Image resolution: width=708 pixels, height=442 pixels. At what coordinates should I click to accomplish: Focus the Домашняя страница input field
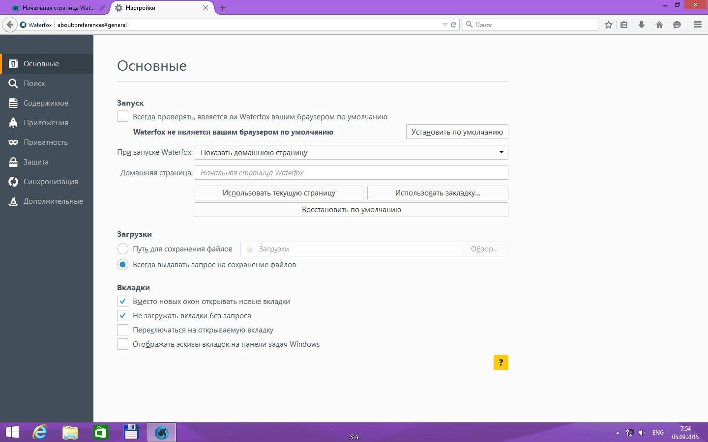tap(351, 172)
